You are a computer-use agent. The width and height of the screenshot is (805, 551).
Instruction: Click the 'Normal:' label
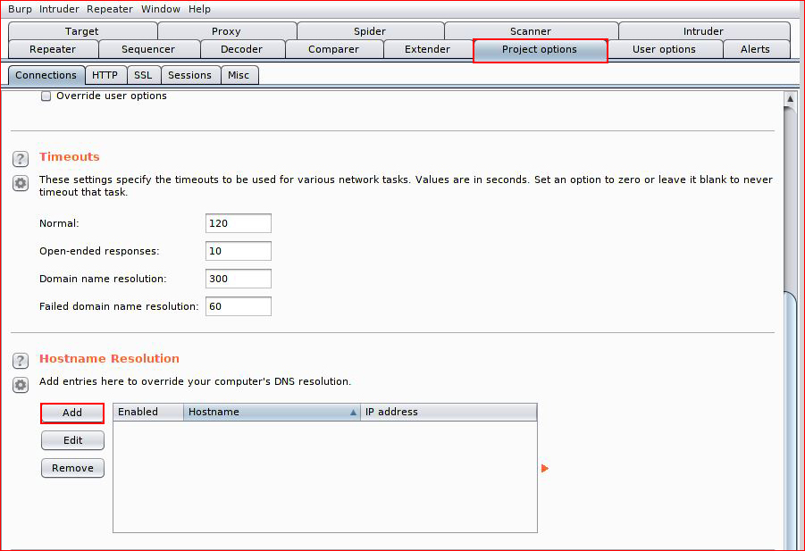tap(59, 223)
